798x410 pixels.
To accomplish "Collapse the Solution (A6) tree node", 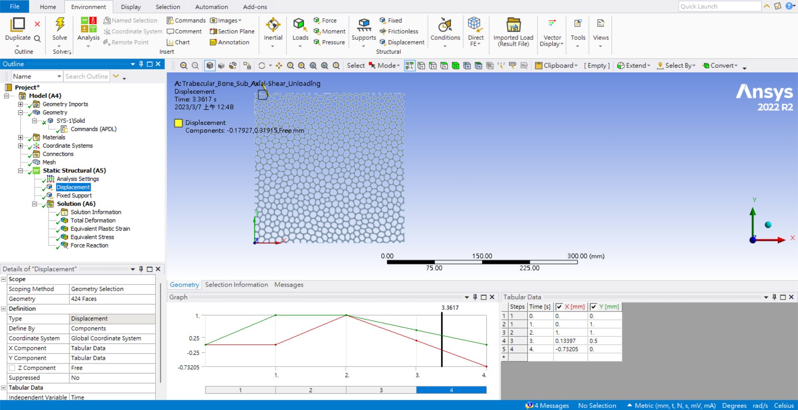I will pos(35,204).
